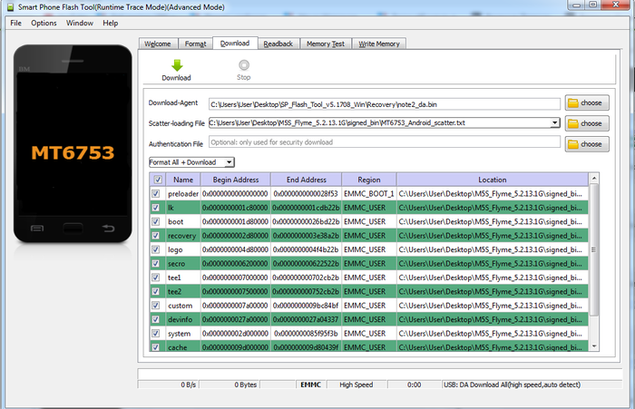Viewport: 635px width, 409px height.
Task: Click the 0 B/s transfer rate status
Action: click(x=189, y=385)
